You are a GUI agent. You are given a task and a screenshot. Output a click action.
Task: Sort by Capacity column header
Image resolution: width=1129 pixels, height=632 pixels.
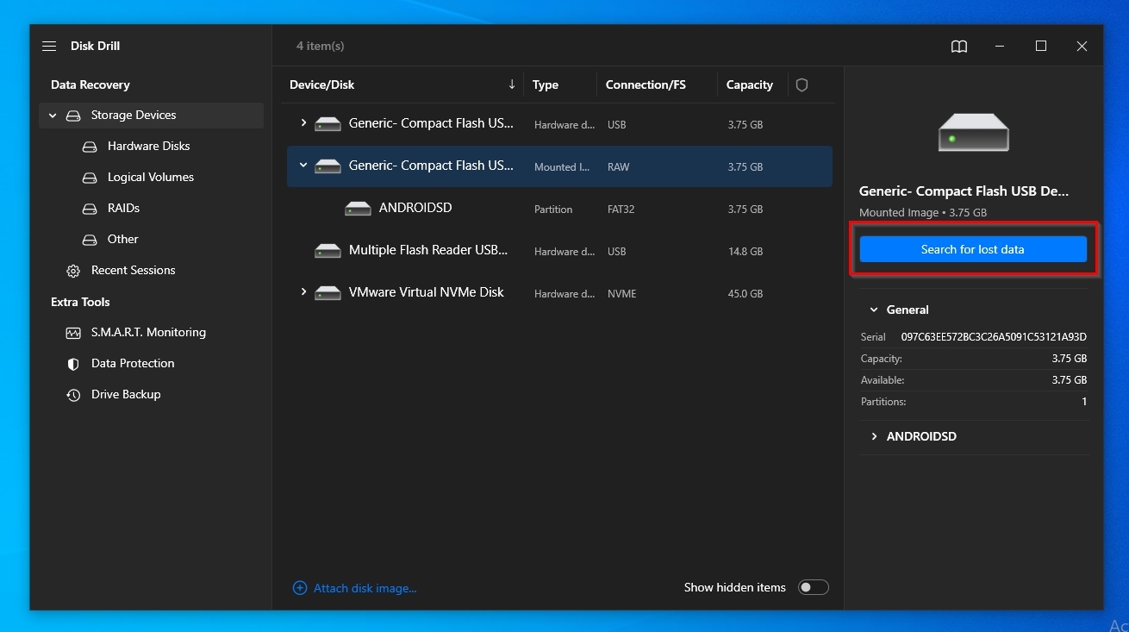coord(750,84)
